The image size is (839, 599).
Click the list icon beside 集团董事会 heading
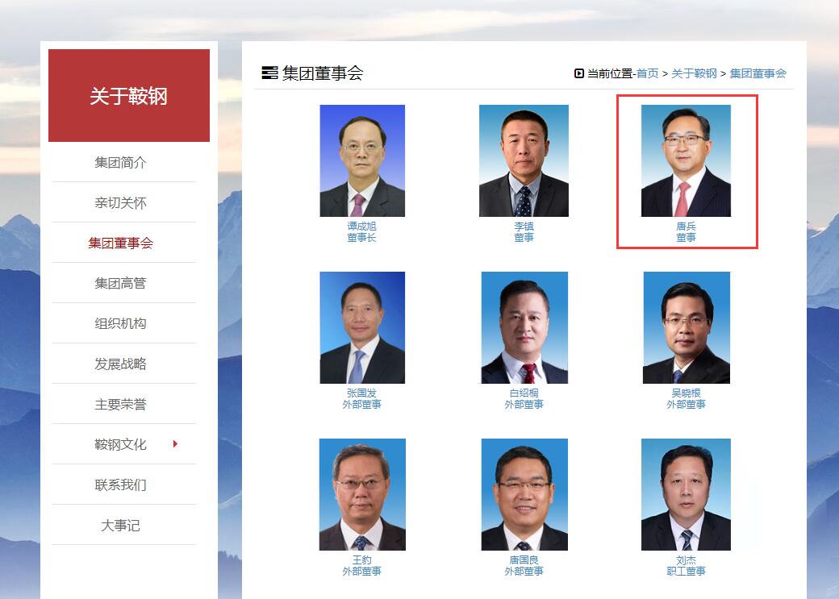click(x=269, y=73)
